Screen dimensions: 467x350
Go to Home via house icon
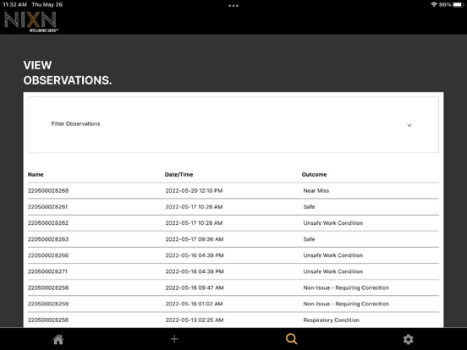(x=58, y=339)
